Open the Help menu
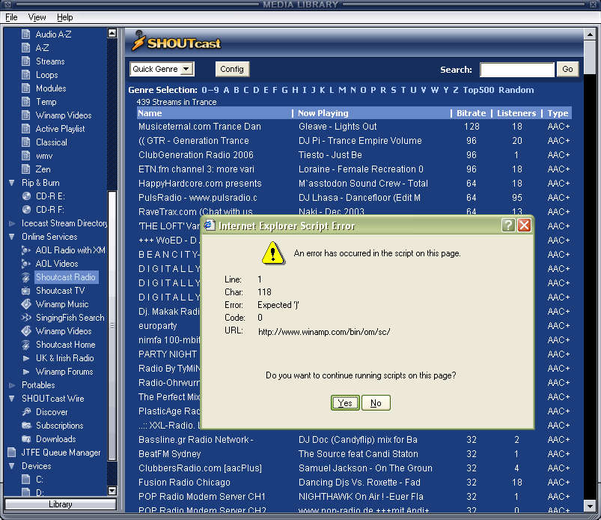The image size is (601, 520). pos(65,17)
